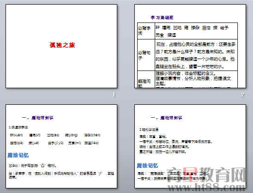Select the slide 4 thumbnail with 轻松学词语

point(190,146)
